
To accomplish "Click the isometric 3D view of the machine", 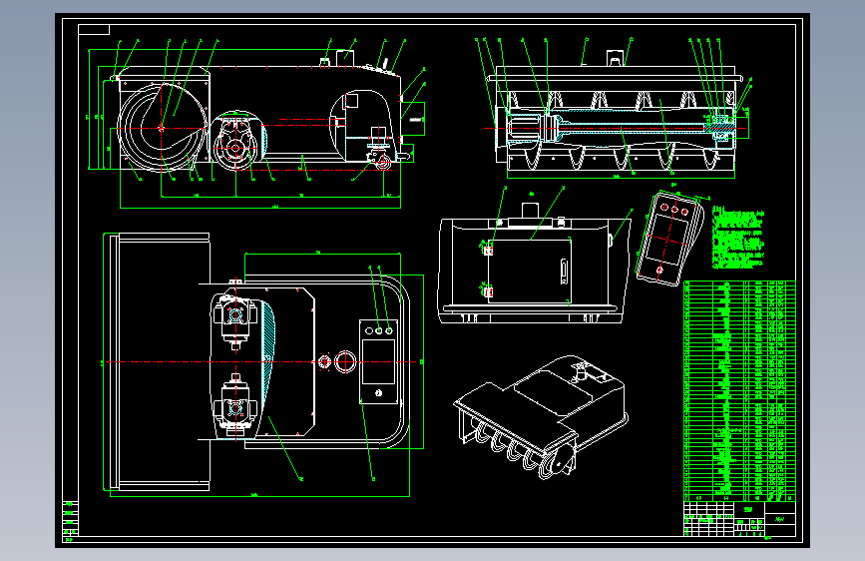I will click(541, 417).
